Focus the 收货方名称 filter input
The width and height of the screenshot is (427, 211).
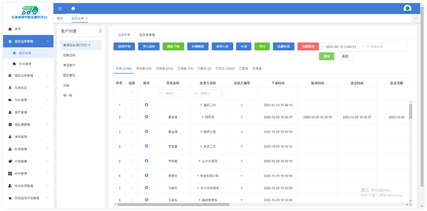208,93
